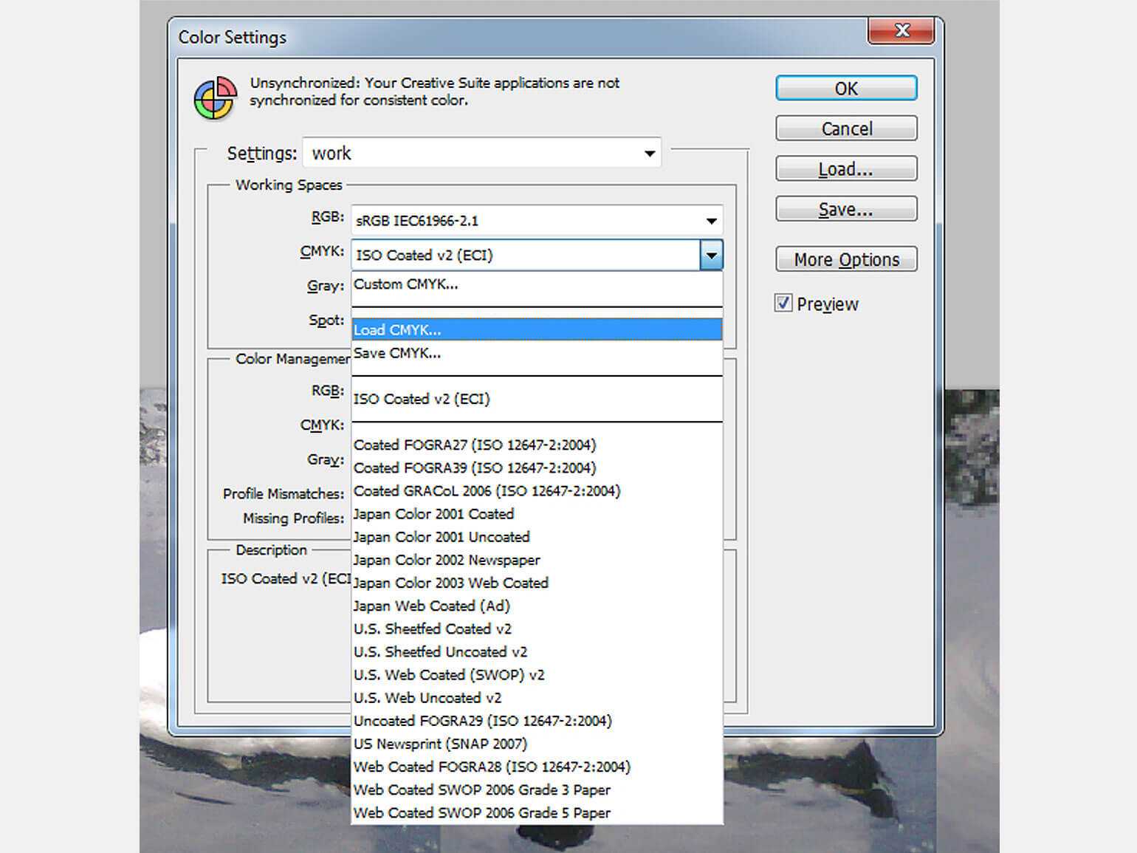Click the color wheel synchronization status icon
The image size is (1137, 853).
coord(215,98)
